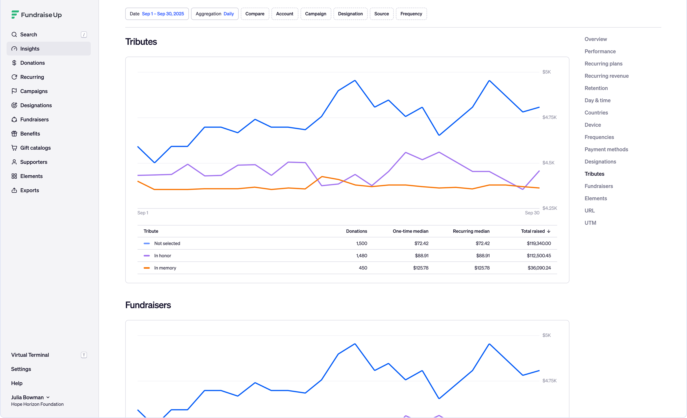The height and width of the screenshot is (418, 687).
Task: Jump to Recurring plans section
Action: click(x=604, y=64)
